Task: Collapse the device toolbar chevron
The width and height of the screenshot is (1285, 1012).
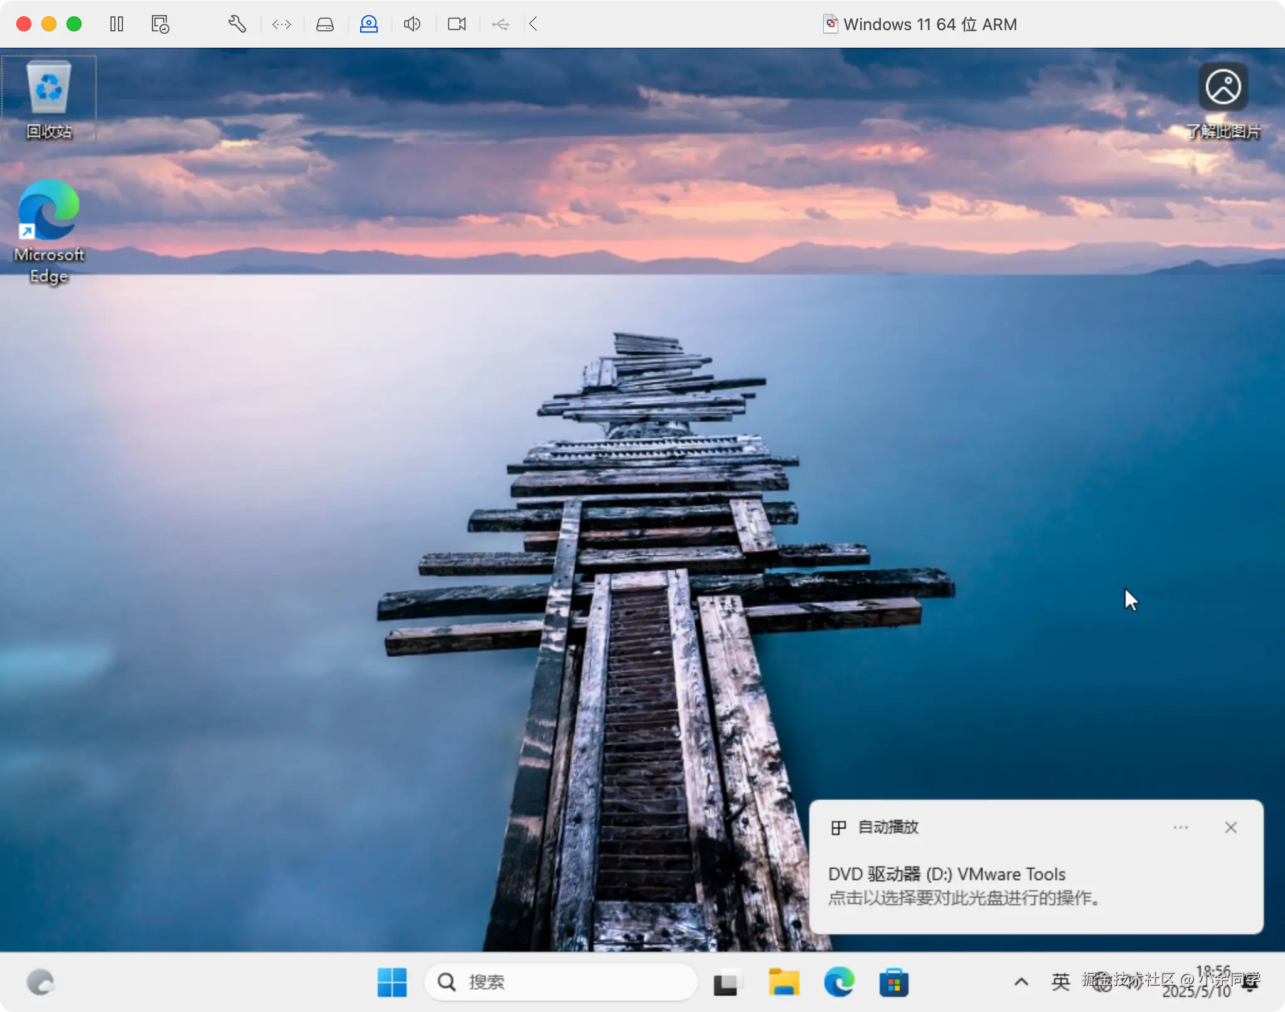Action: click(533, 24)
